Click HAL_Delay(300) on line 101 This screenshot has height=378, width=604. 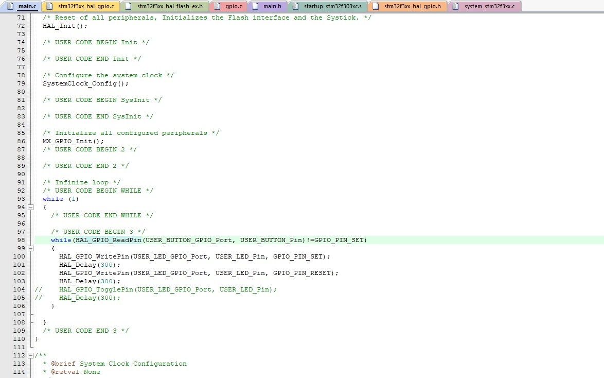90,265
